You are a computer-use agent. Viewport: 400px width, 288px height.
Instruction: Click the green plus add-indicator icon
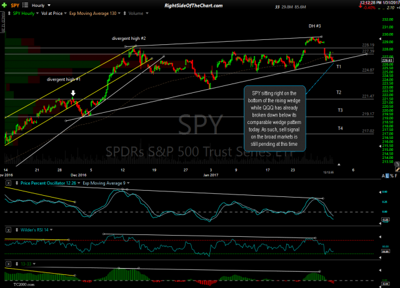(4, 5)
